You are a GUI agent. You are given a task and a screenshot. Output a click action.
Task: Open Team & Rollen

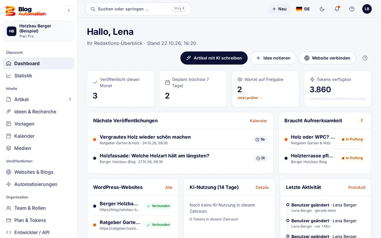pos(39,208)
